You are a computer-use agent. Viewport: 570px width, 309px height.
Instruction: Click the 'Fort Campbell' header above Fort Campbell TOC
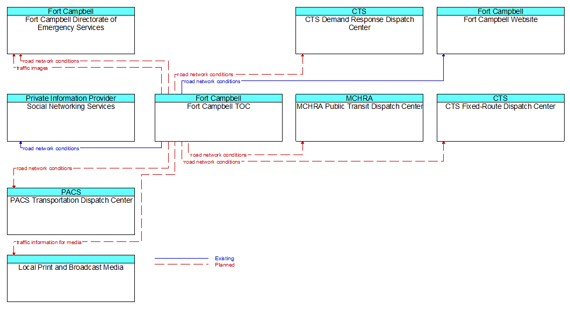coord(219,98)
